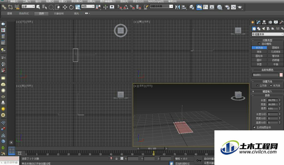Open the 编辑(E) menu
The width and height of the screenshot is (284, 165).
(x=14, y=1)
